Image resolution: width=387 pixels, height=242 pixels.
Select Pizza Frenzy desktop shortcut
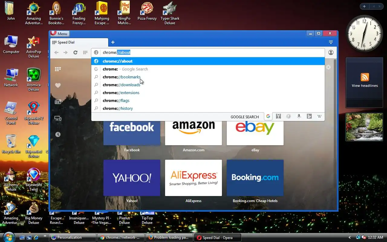147,11
